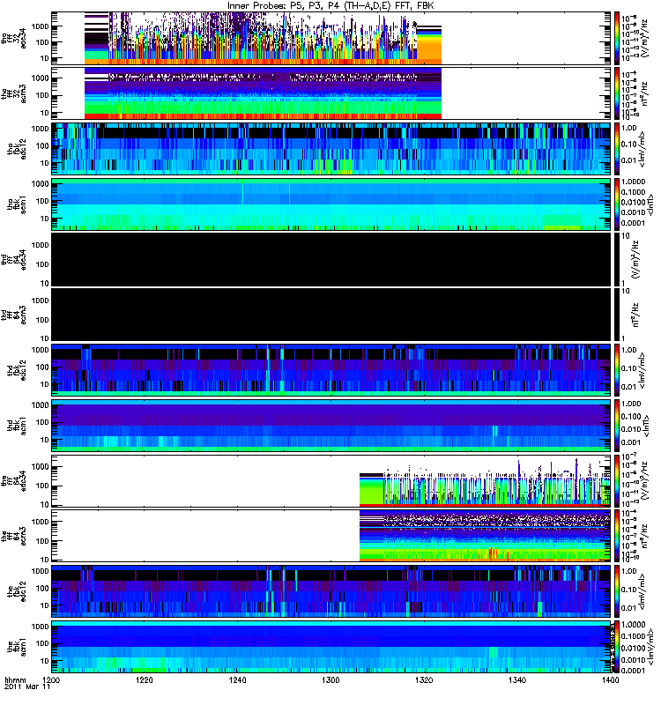Click the <|nT|> unit label of thd fbk scm1

click(x=649, y=426)
